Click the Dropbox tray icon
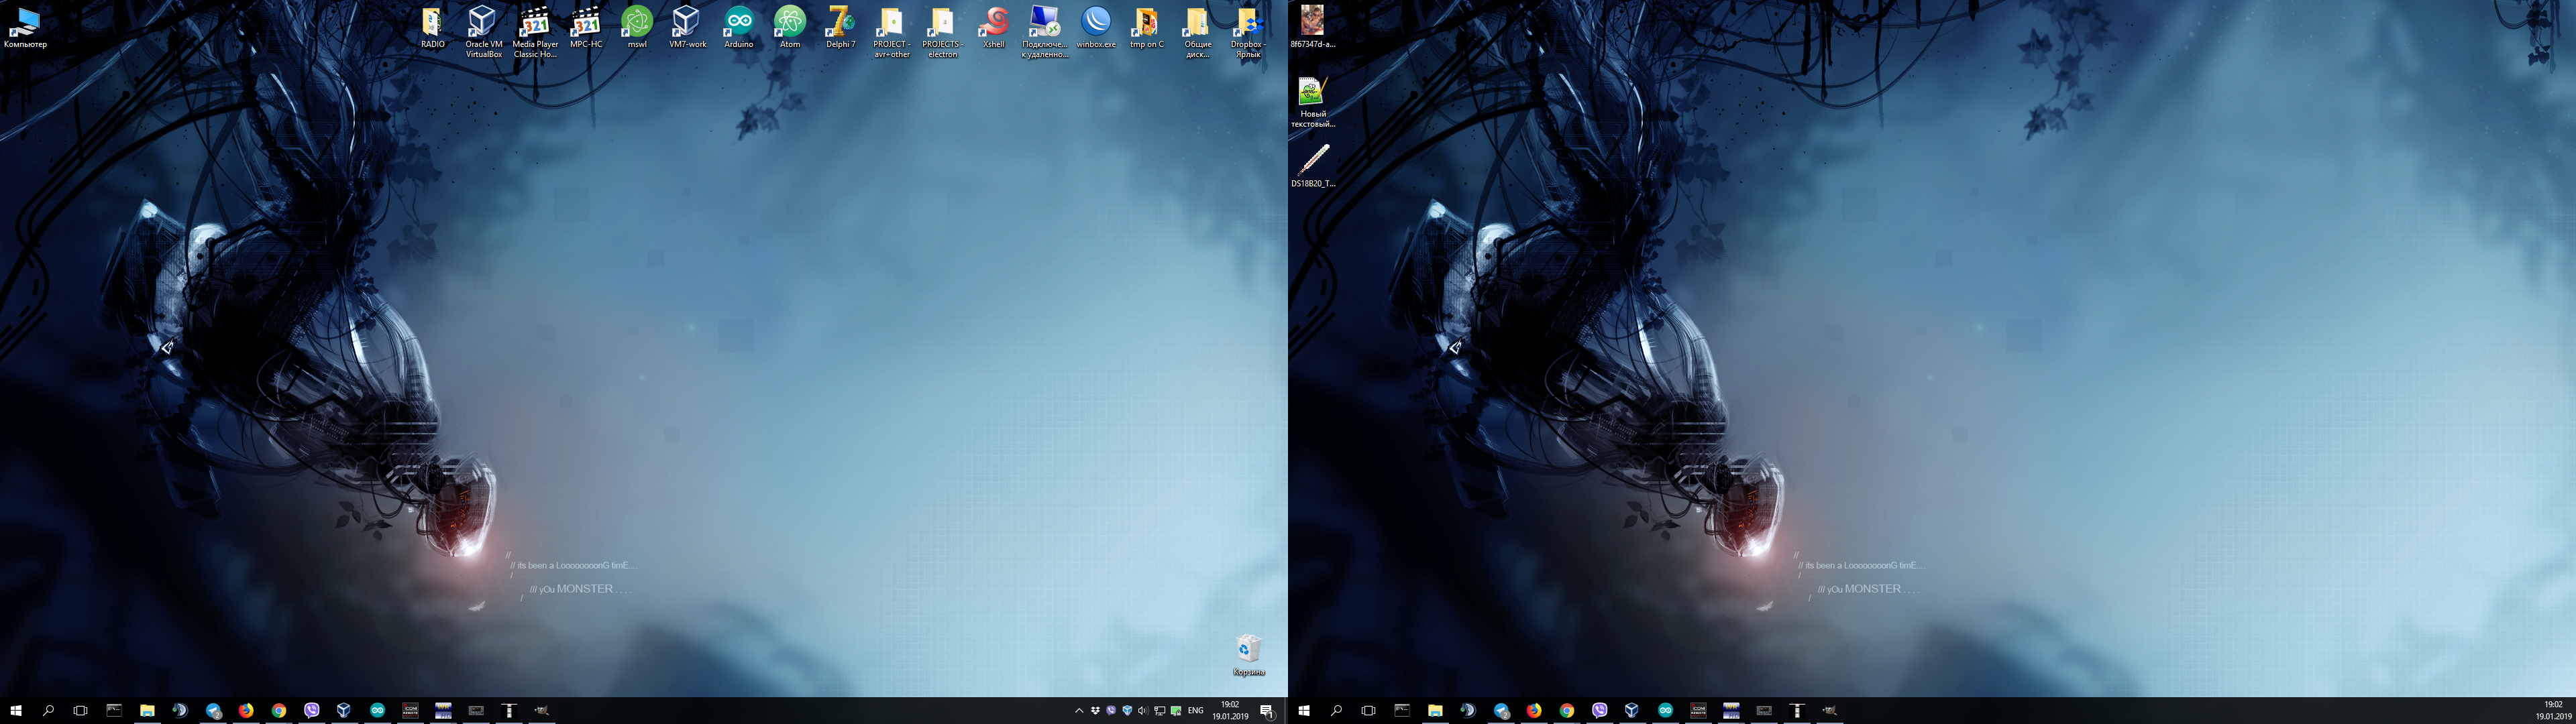The width and height of the screenshot is (2576, 724). pyautogui.click(x=1095, y=710)
